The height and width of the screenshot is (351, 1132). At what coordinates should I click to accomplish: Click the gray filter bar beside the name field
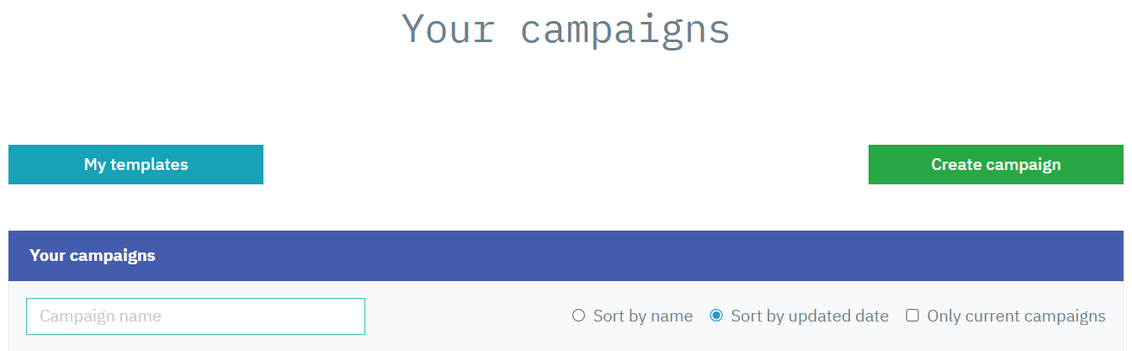pyautogui.click(x=463, y=316)
